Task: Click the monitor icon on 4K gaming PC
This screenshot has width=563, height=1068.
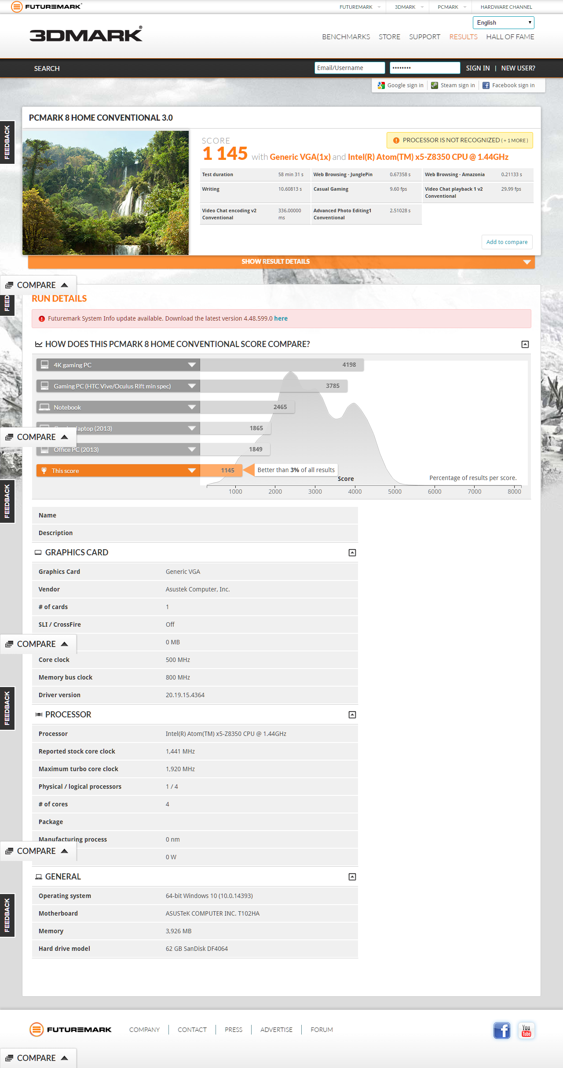Action: (44, 365)
